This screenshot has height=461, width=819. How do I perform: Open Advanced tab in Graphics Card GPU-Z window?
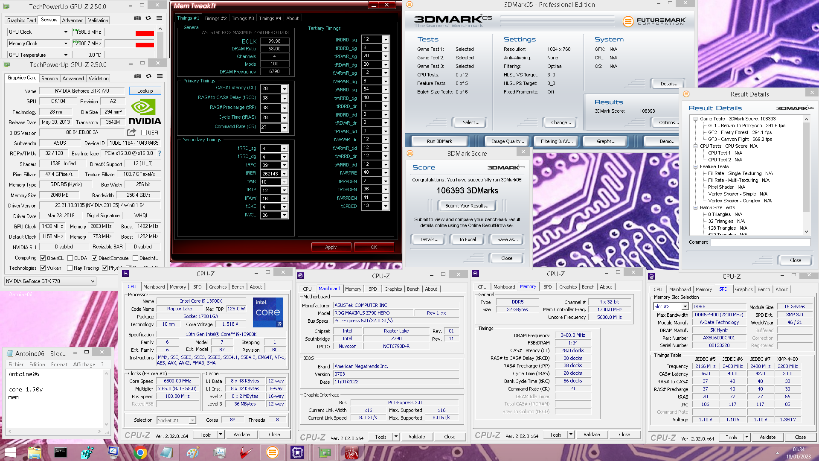73,79
